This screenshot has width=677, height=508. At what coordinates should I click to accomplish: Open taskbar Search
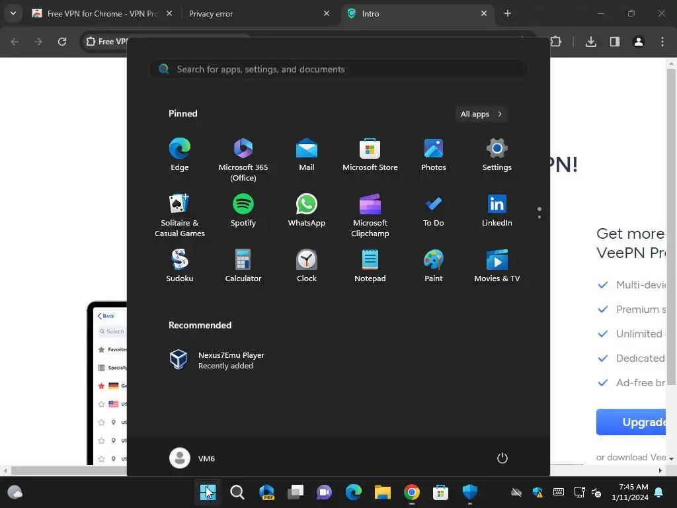[237, 492]
